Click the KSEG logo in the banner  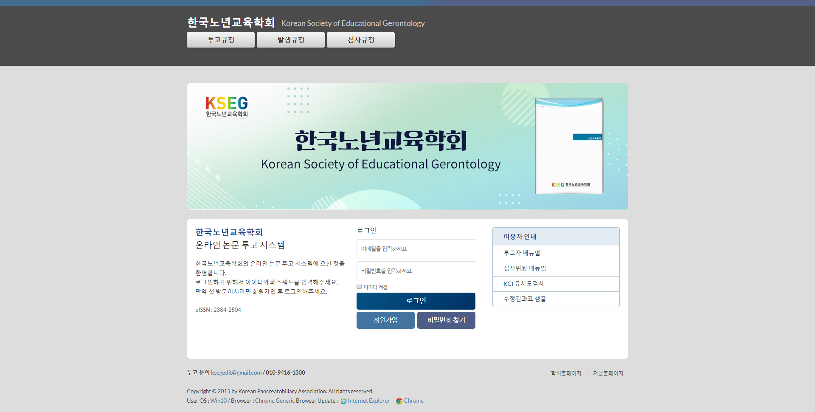coord(227,107)
